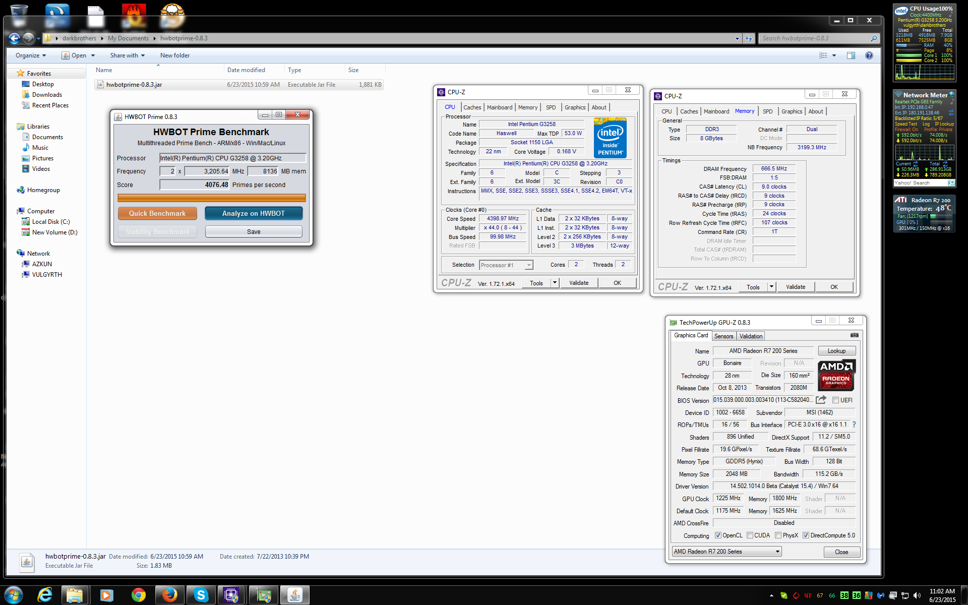Click the AMD Radeon Graphics logo in GPU-Z
The image size is (968, 605).
click(x=836, y=375)
